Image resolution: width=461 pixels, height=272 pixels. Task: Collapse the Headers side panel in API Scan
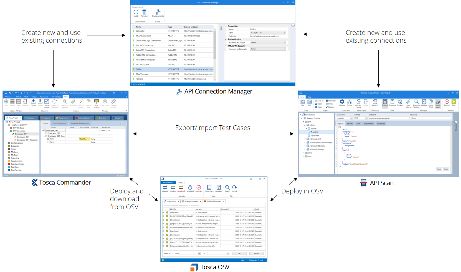tap(456, 122)
